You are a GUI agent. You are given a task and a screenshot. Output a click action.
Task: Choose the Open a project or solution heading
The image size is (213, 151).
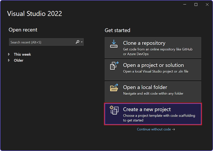pyautogui.click(x=153, y=65)
